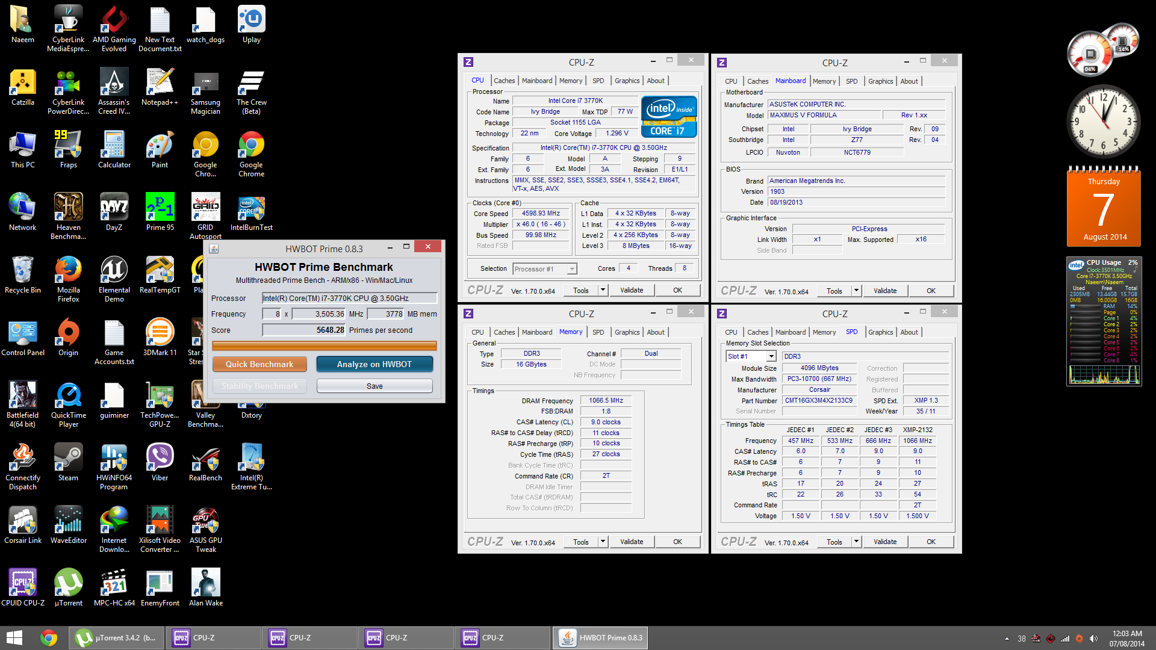This screenshot has height=650, width=1156.
Task: Open Corsair Link desktop icon
Action: pos(23,525)
